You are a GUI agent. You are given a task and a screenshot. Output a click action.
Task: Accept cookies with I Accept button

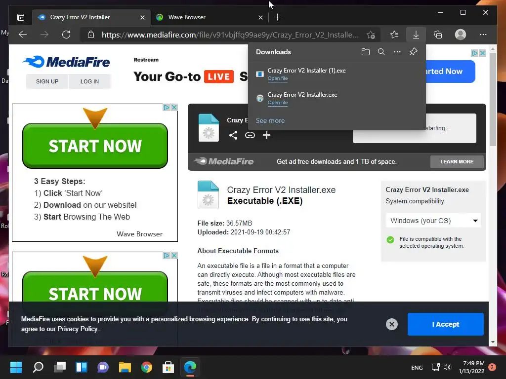pyautogui.click(x=445, y=324)
